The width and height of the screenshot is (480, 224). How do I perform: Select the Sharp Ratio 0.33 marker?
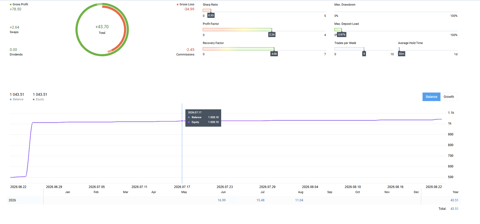[211, 15]
